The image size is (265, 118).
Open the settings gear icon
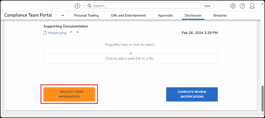233,6
